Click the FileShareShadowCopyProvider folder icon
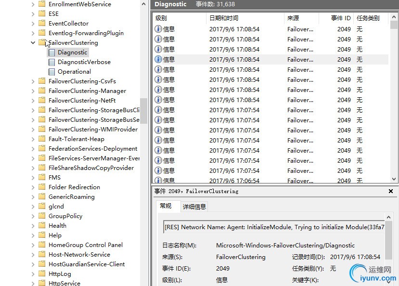Image resolution: width=399 pixels, height=286 pixels. pyautogui.click(x=42, y=168)
